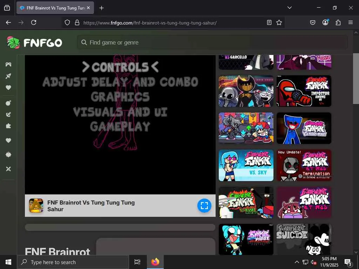Click the taskbar Type here to search box
The image size is (359, 269).
[73, 262]
